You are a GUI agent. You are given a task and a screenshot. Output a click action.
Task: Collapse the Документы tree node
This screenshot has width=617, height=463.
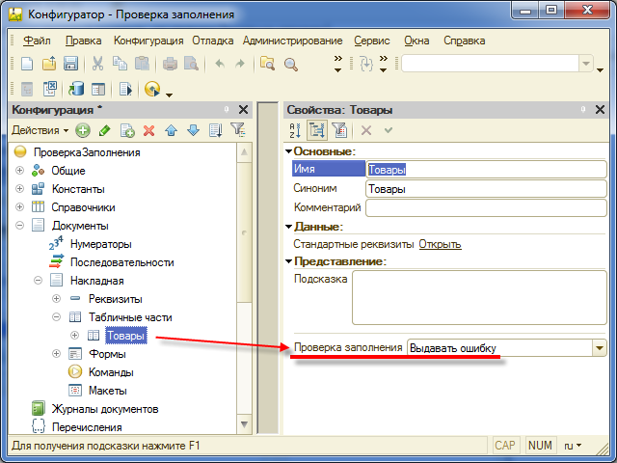(20, 226)
